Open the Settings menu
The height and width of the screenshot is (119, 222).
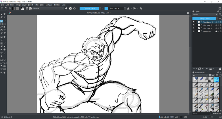(x=49, y=5)
